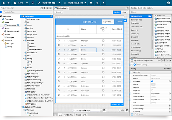The image size is (172, 120).
Task: Adjust the canvas zoom slider handle
Action: [x=119, y=110]
